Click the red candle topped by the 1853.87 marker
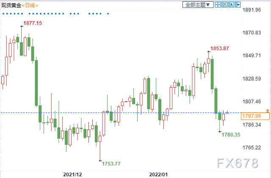This screenshot has width=271, height=178. [208, 61]
